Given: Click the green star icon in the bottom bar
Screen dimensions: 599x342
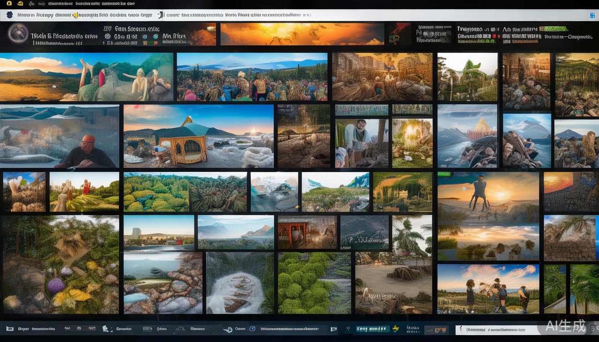Looking at the screenshot, I should [395, 329].
